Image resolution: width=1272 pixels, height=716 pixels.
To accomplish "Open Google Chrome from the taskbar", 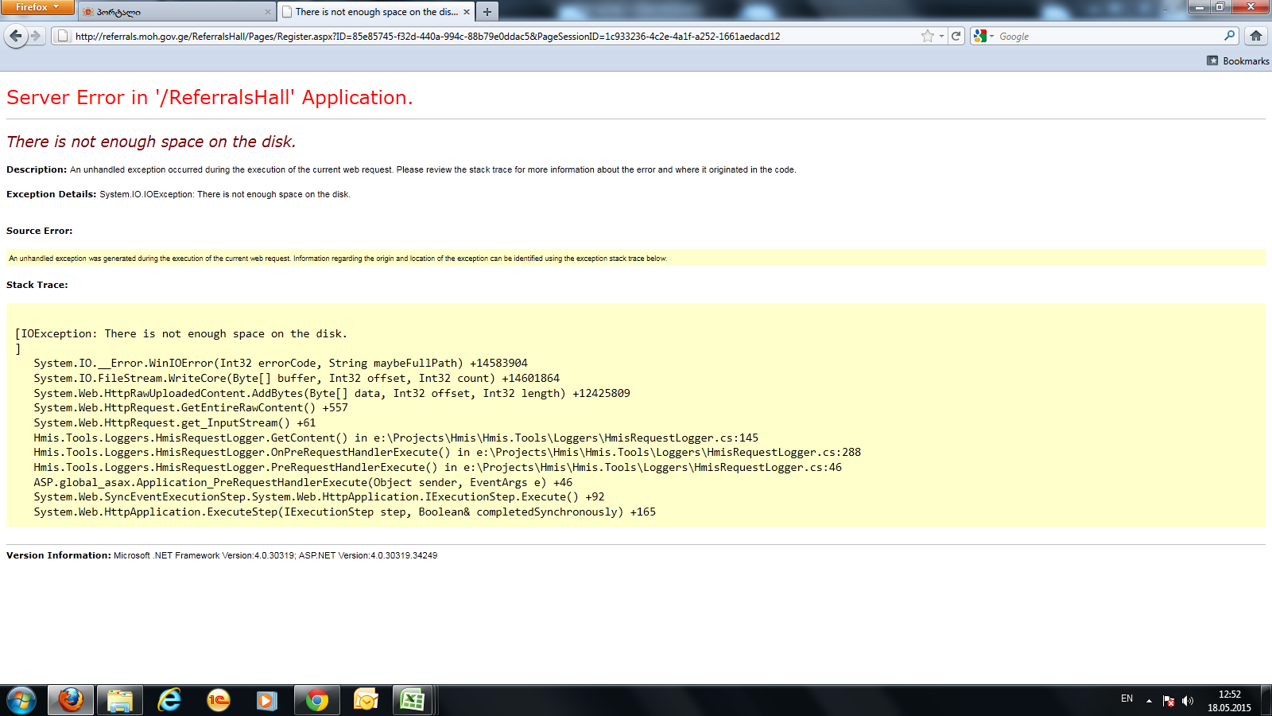I will [316, 700].
